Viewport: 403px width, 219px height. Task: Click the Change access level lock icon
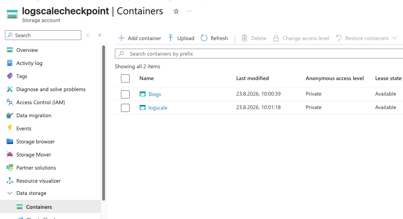276,38
